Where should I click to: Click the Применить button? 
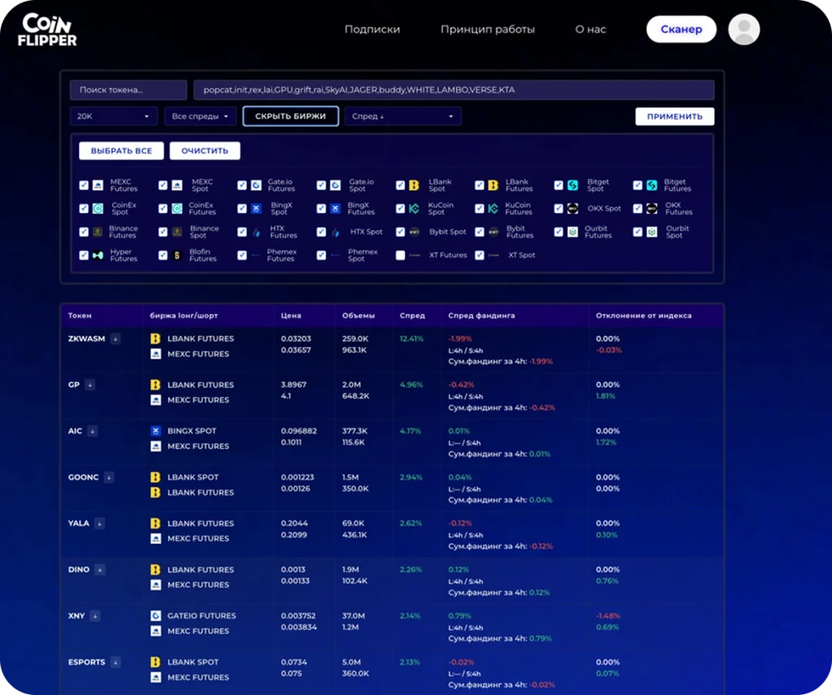click(x=674, y=116)
